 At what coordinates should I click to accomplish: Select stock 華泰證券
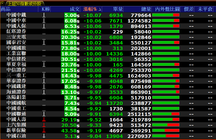pos(16,81)
